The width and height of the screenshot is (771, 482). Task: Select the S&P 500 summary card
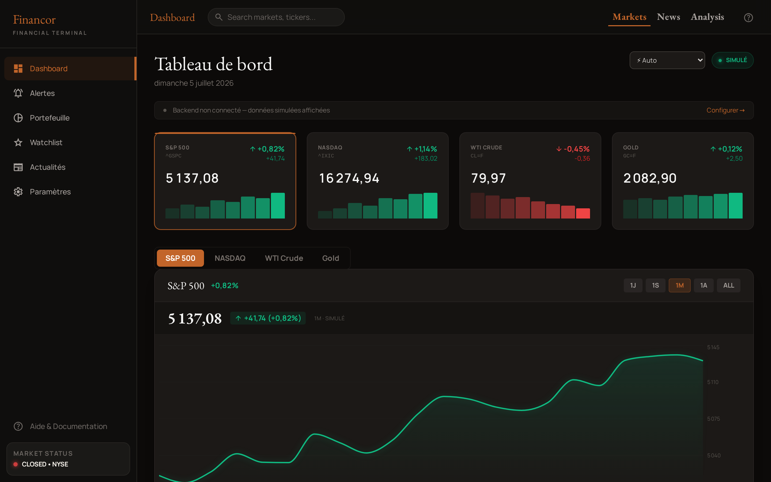tap(225, 181)
